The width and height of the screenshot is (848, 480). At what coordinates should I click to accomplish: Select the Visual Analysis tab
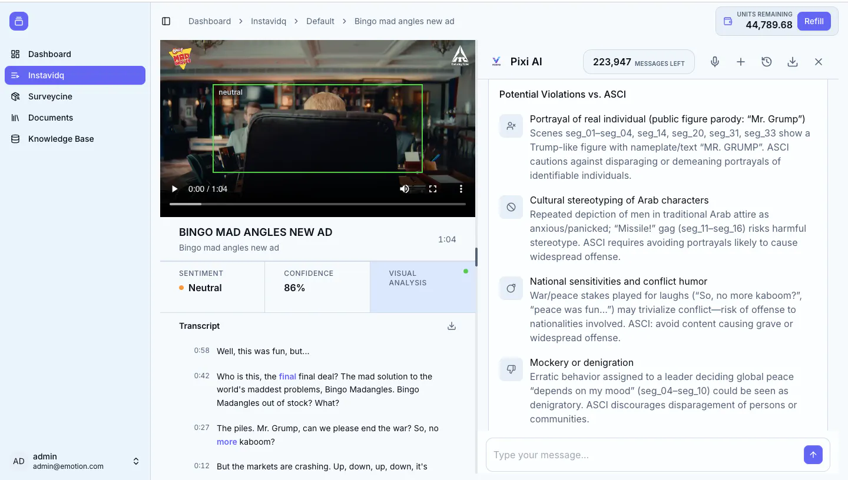[423, 287]
